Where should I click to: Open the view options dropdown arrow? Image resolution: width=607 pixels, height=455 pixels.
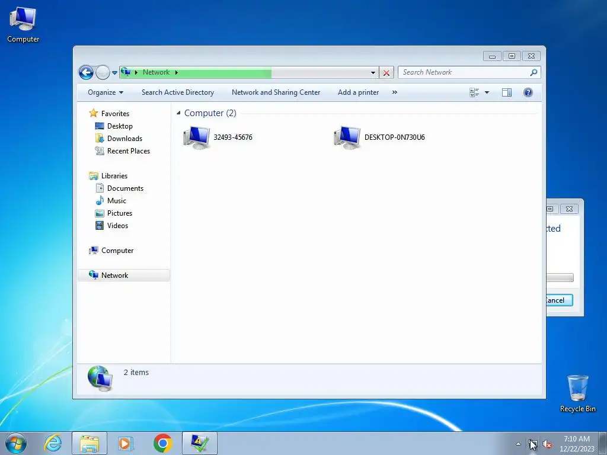487,92
